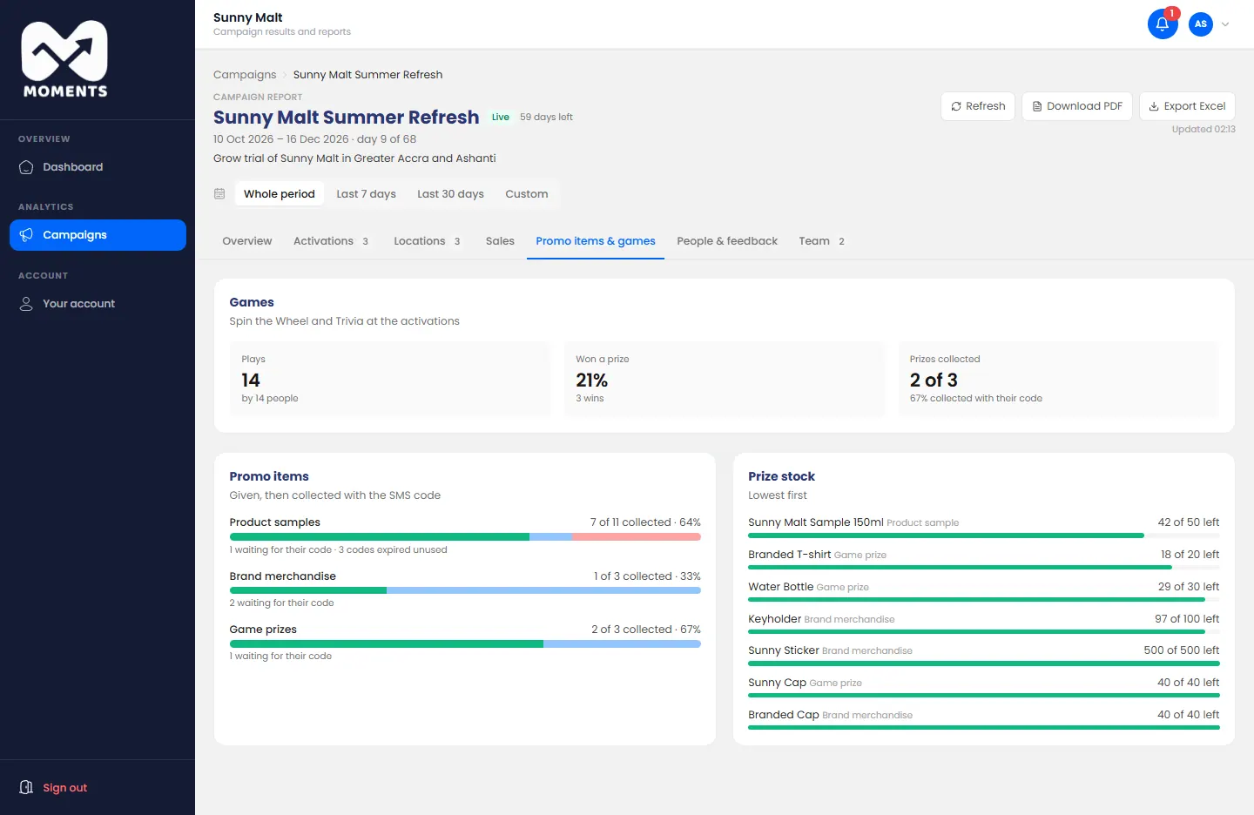
Task: Click the Sunny Malt Sample 150ml row
Action: pos(984,527)
